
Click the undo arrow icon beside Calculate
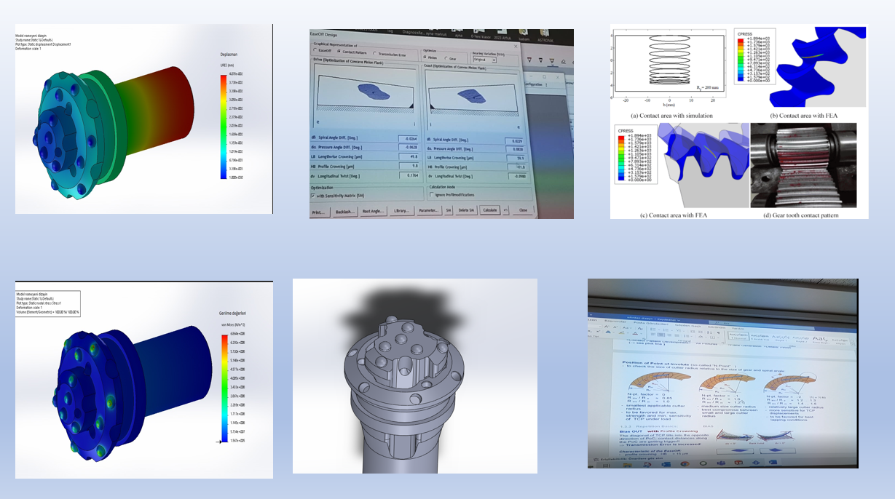coord(505,210)
